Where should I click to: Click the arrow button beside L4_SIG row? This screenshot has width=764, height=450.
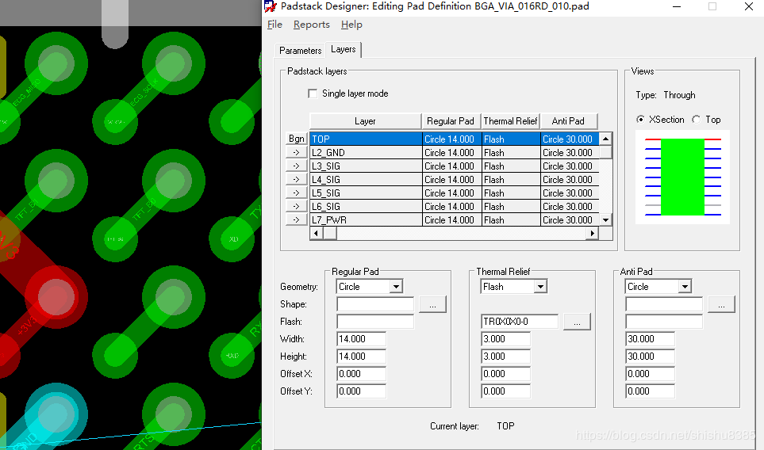pyautogui.click(x=296, y=180)
